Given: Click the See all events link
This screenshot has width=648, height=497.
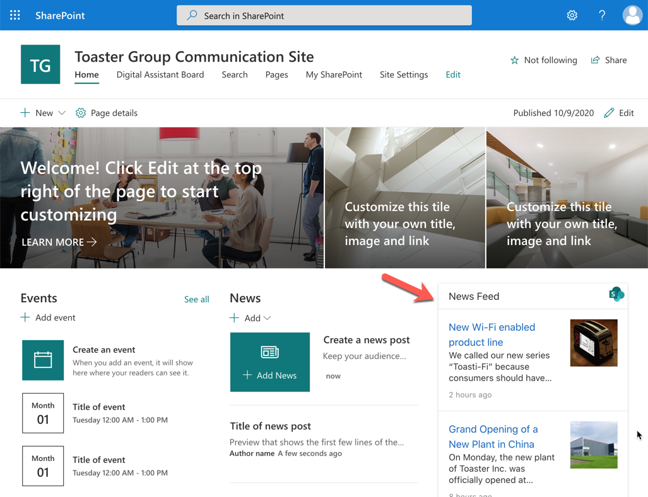Looking at the screenshot, I should click(196, 299).
